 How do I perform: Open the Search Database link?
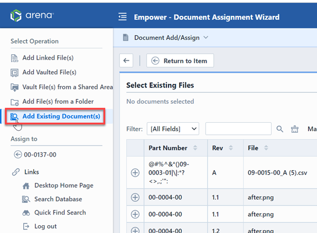(x=58, y=199)
